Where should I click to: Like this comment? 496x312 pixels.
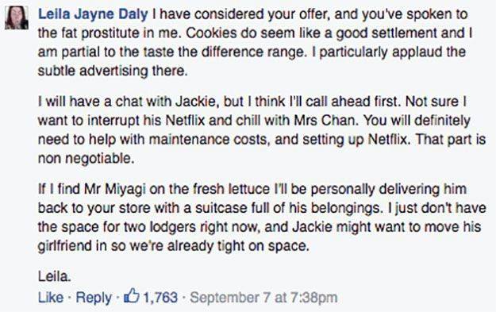click(x=50, y=298)
